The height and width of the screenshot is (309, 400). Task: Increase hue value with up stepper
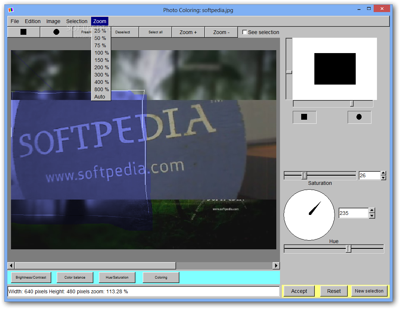click(372, 211)
